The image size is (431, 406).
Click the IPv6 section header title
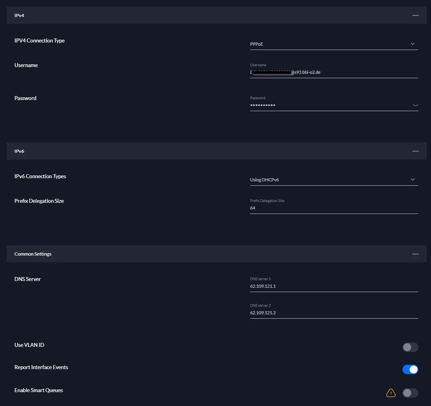click(19, 151)
